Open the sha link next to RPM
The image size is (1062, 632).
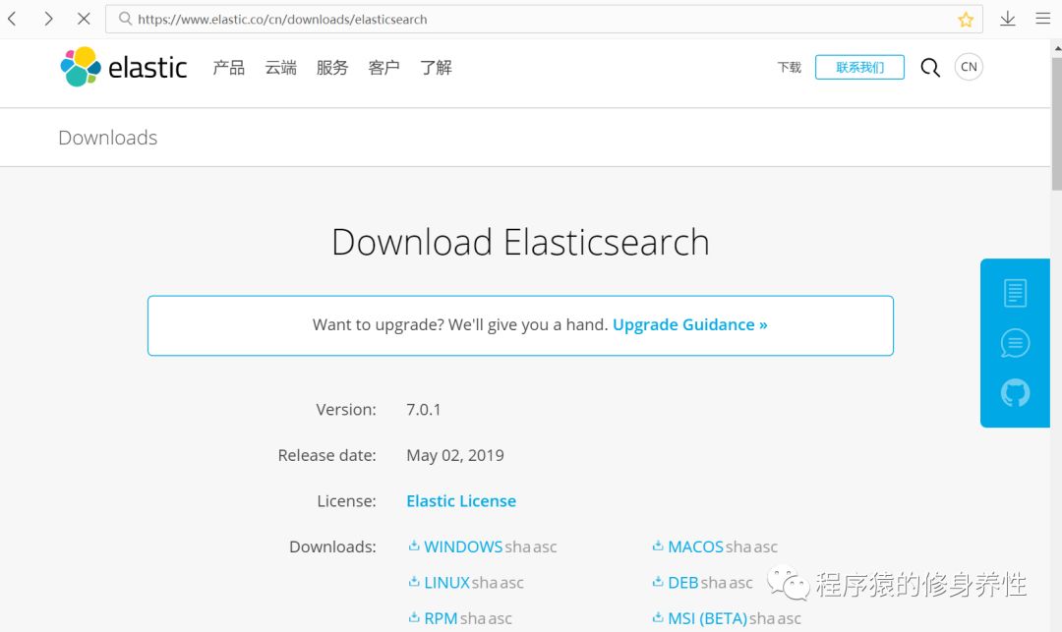click(473, 618)
